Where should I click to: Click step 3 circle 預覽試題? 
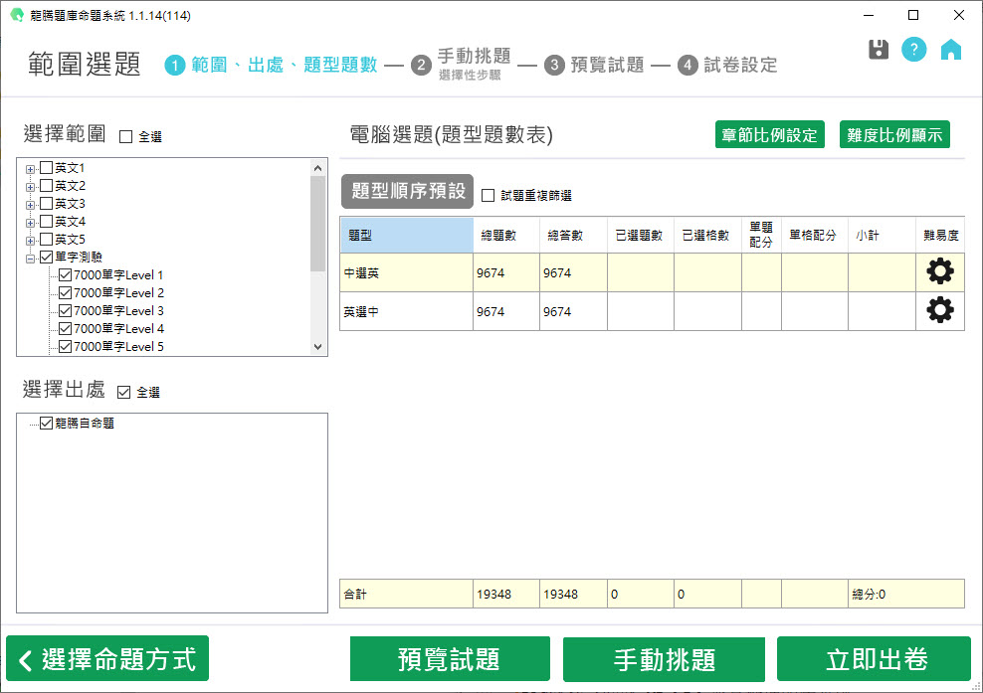click(x=554, y=66)
